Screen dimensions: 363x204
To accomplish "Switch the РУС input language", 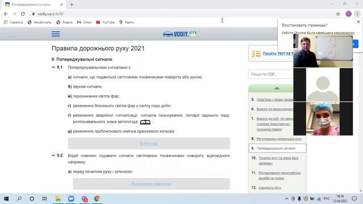I will click(327, 199).
